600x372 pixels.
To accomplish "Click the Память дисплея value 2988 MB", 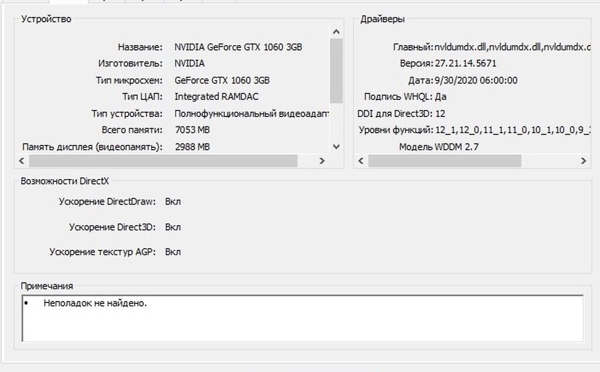I will (192, 147).
